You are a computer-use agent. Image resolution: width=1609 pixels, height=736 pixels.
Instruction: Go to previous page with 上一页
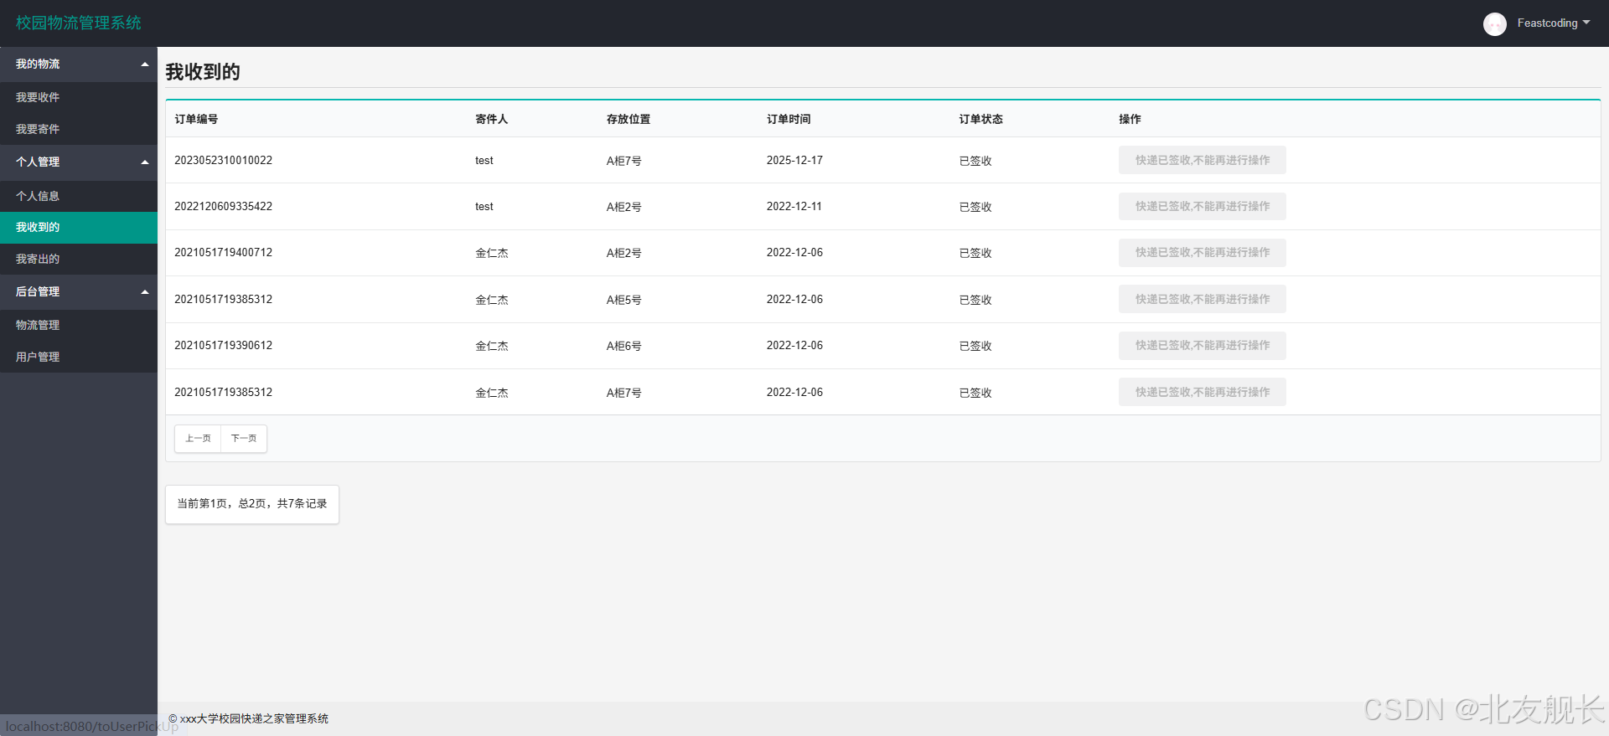pyautogui.click(x=198, y=439)
